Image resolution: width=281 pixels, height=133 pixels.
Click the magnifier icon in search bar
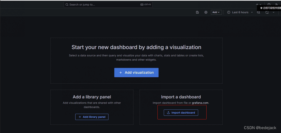point(67,5)
